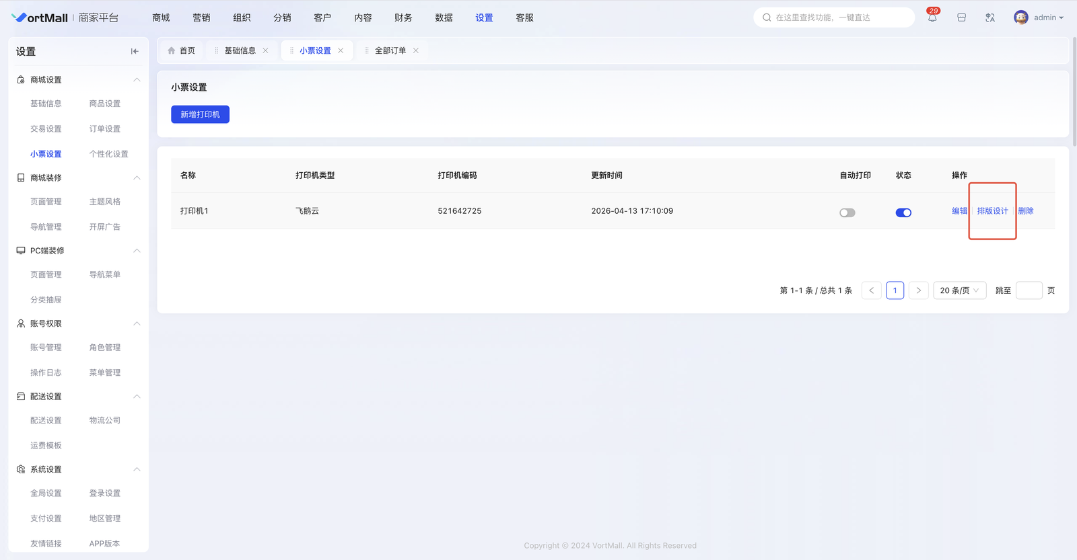Screen dimensions: 1077x560
Task: Open the 营销 top menu
Action: tap(201, 17)
